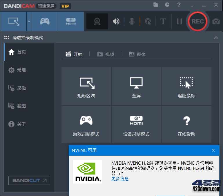The width and height of the screenshot is (223, 196).
Task: Open the screen mode dropdown arrow
Action: (29, 21)
